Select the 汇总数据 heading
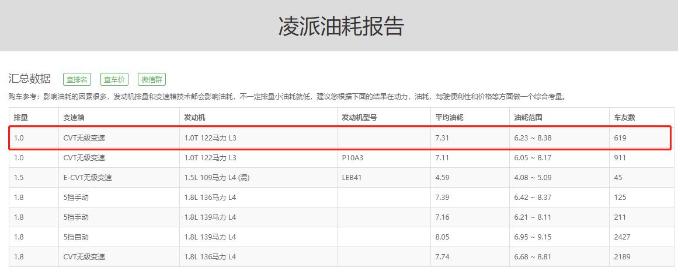 tap(29, 79)
